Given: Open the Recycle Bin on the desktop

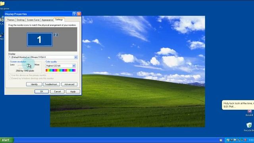Looking at the screenshot, I should click(249, 125).
